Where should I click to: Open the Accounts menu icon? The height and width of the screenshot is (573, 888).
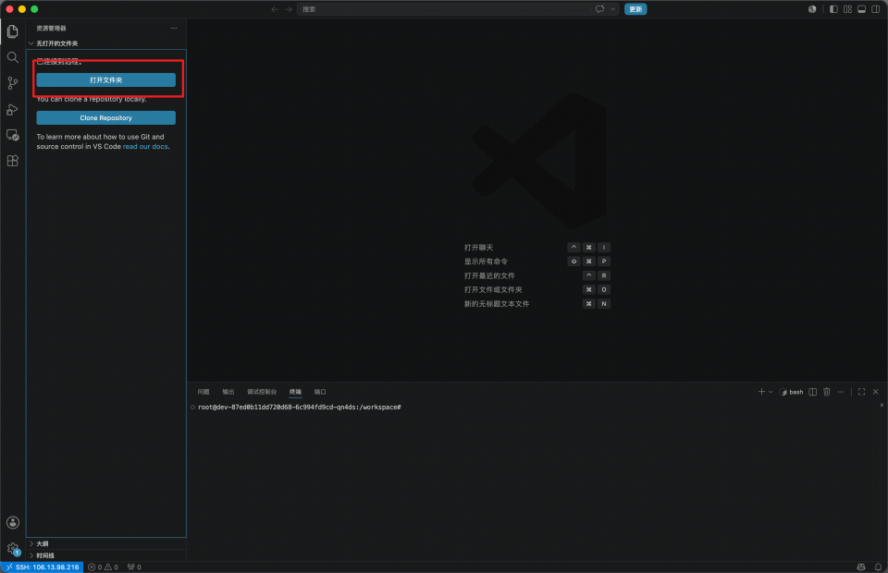coord(12,523)
